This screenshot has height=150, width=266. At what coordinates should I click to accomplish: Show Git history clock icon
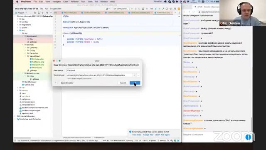tap(167, 9)
